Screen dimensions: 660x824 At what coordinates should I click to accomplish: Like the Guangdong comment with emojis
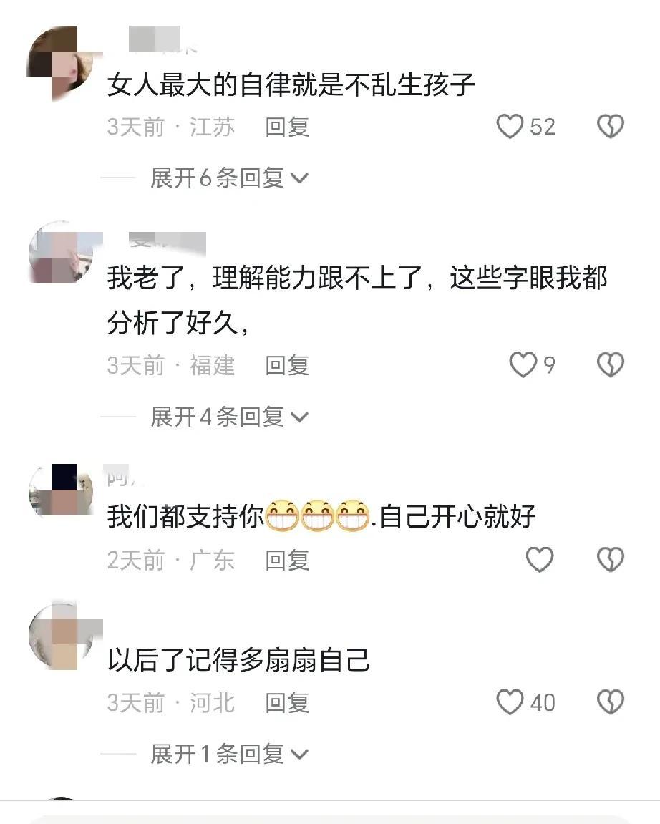click(540, 560)
